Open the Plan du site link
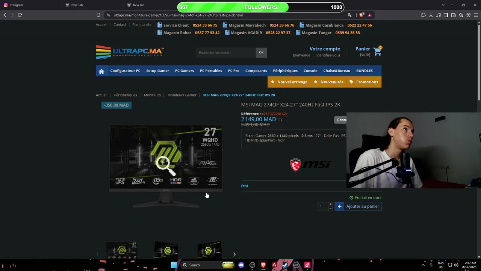Screen dimensions: 481x271 click(142, 25)
